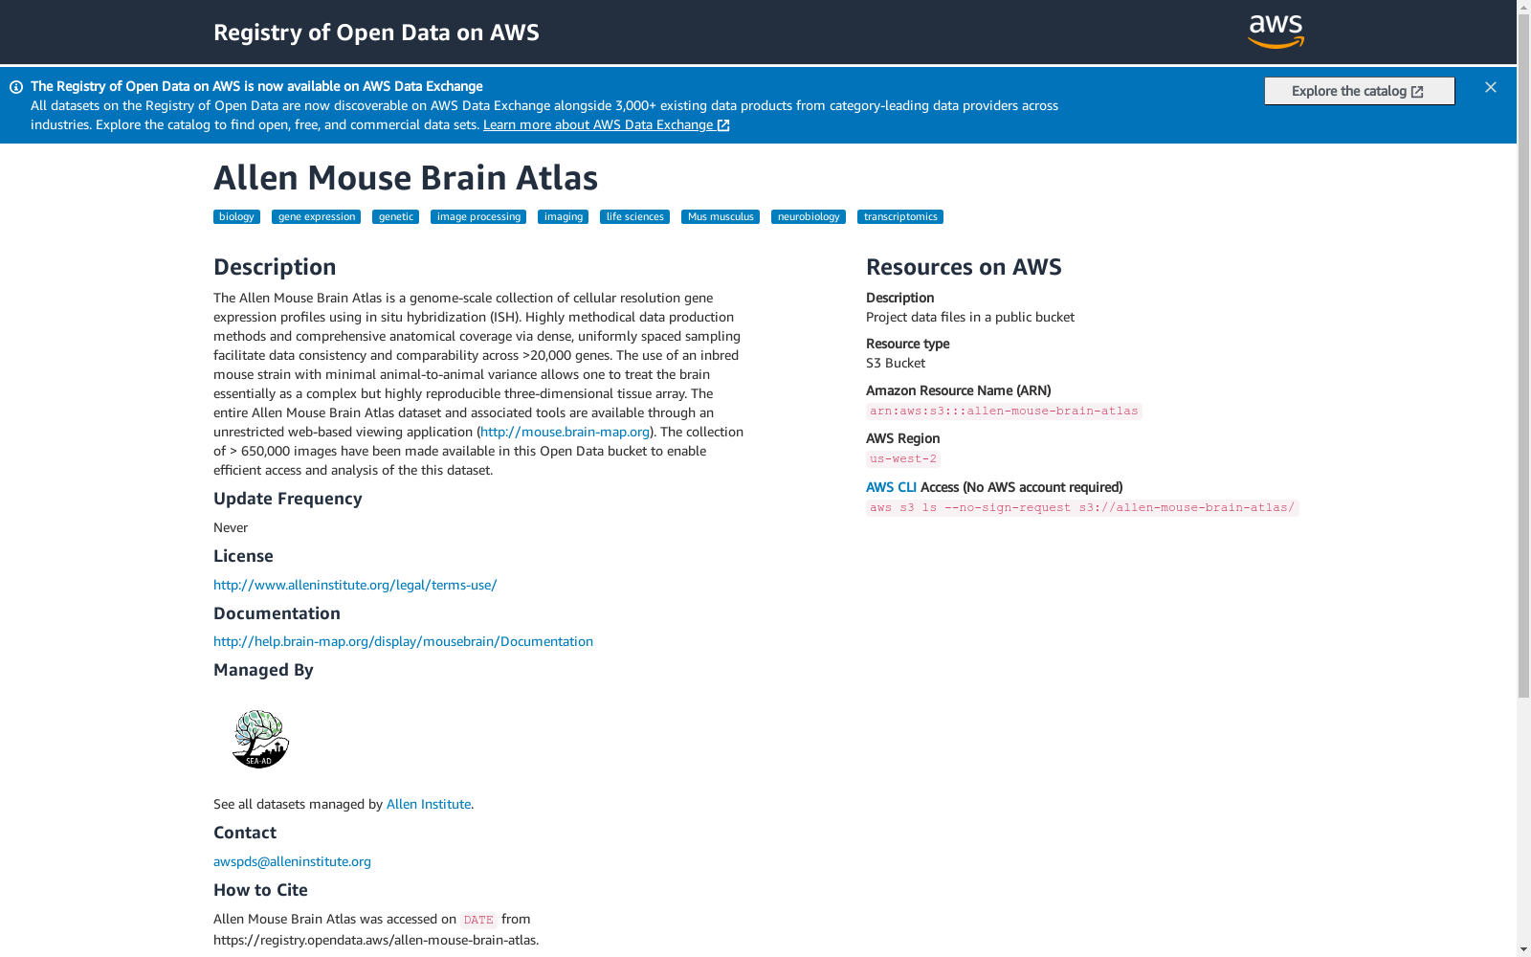1531x957 pixels.
Task: Select the genetic tag
Action: coord(396,217)
